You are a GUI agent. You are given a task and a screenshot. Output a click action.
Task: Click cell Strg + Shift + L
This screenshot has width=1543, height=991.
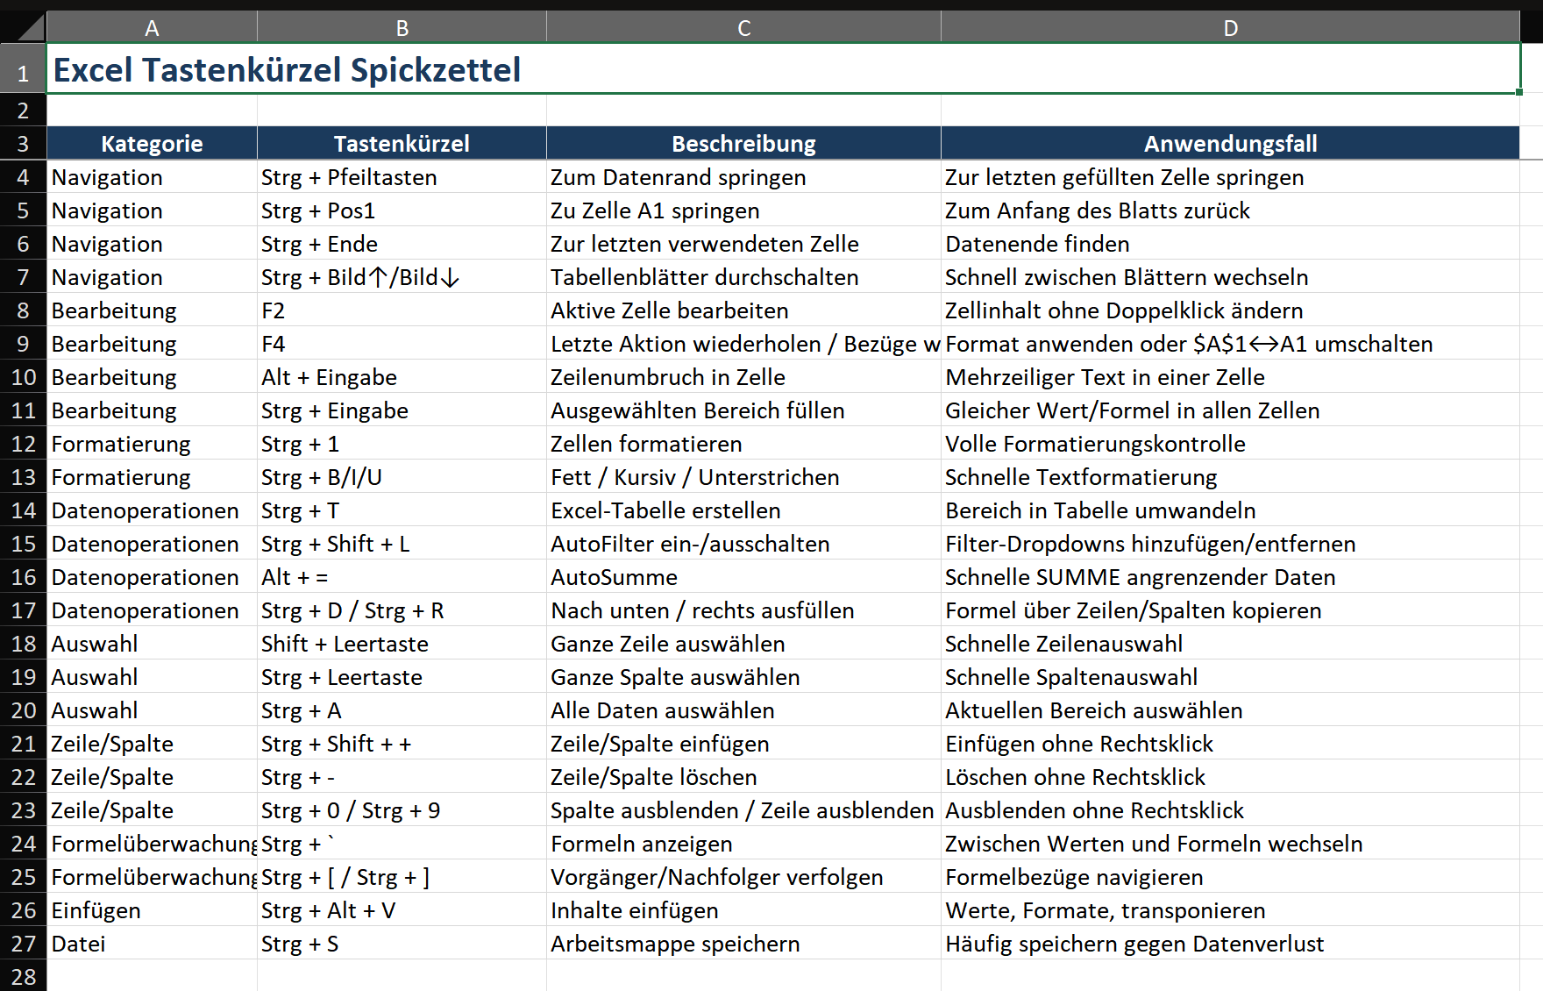click(x=402, y=544)
